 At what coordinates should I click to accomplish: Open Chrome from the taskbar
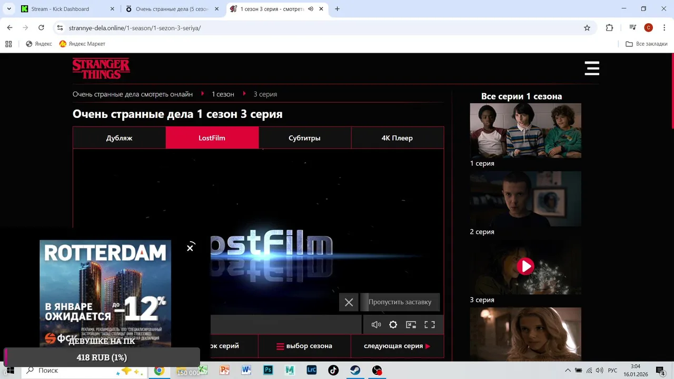click(x=159, y=371)
